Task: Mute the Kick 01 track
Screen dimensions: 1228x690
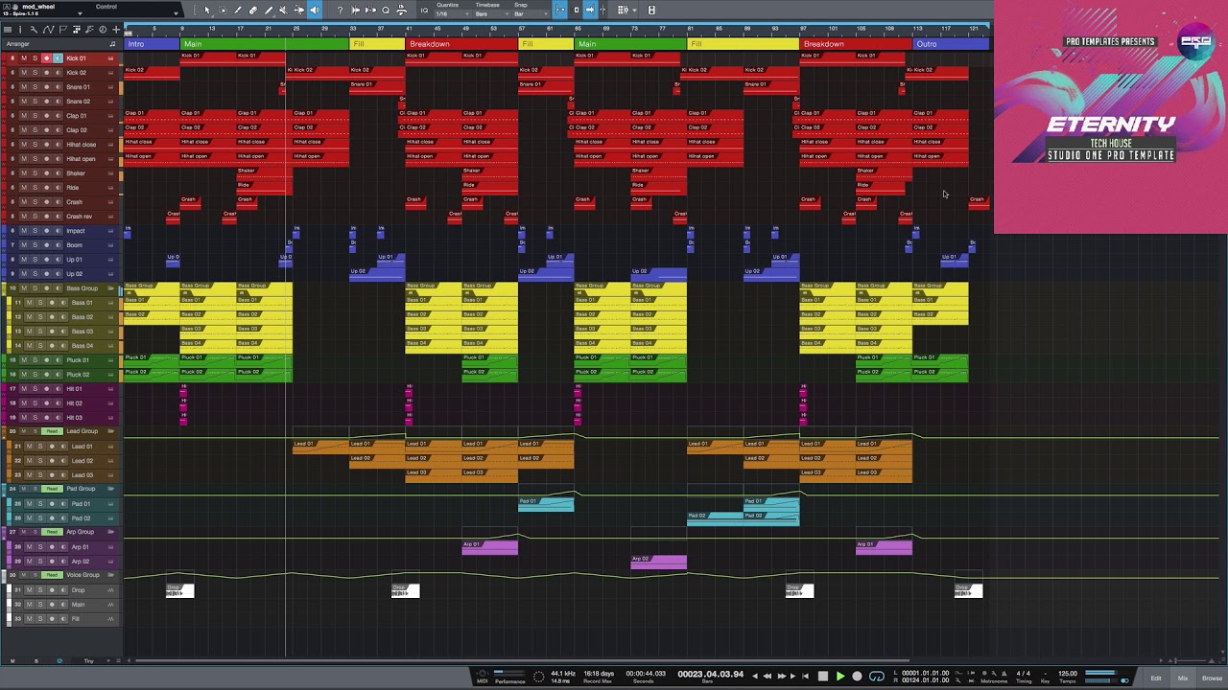Action: tap(24, 58)
